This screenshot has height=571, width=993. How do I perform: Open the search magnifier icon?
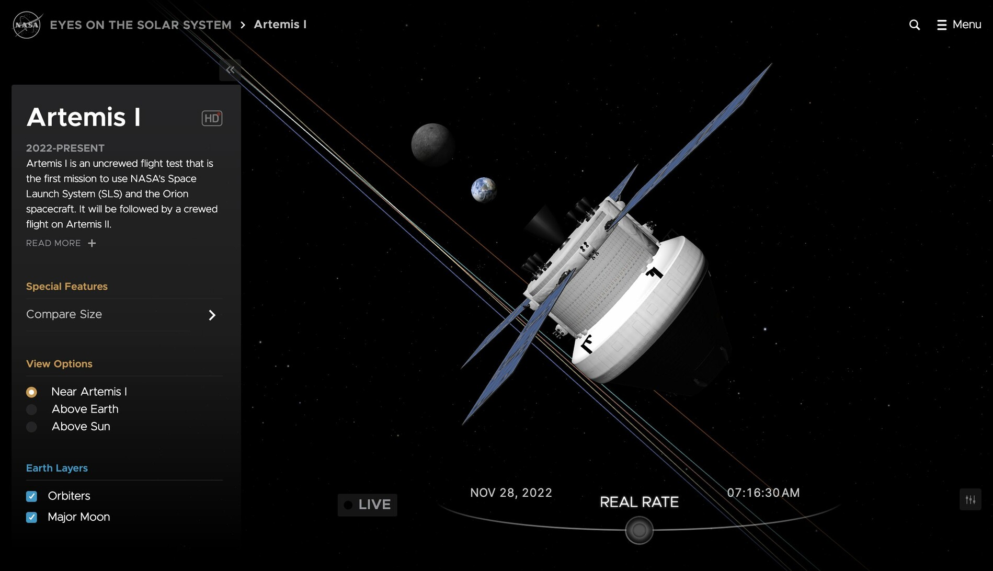point(914,25)
